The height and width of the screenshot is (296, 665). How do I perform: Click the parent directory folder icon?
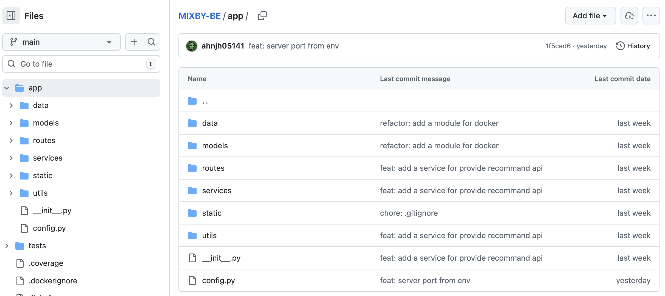tap(192, 101)
